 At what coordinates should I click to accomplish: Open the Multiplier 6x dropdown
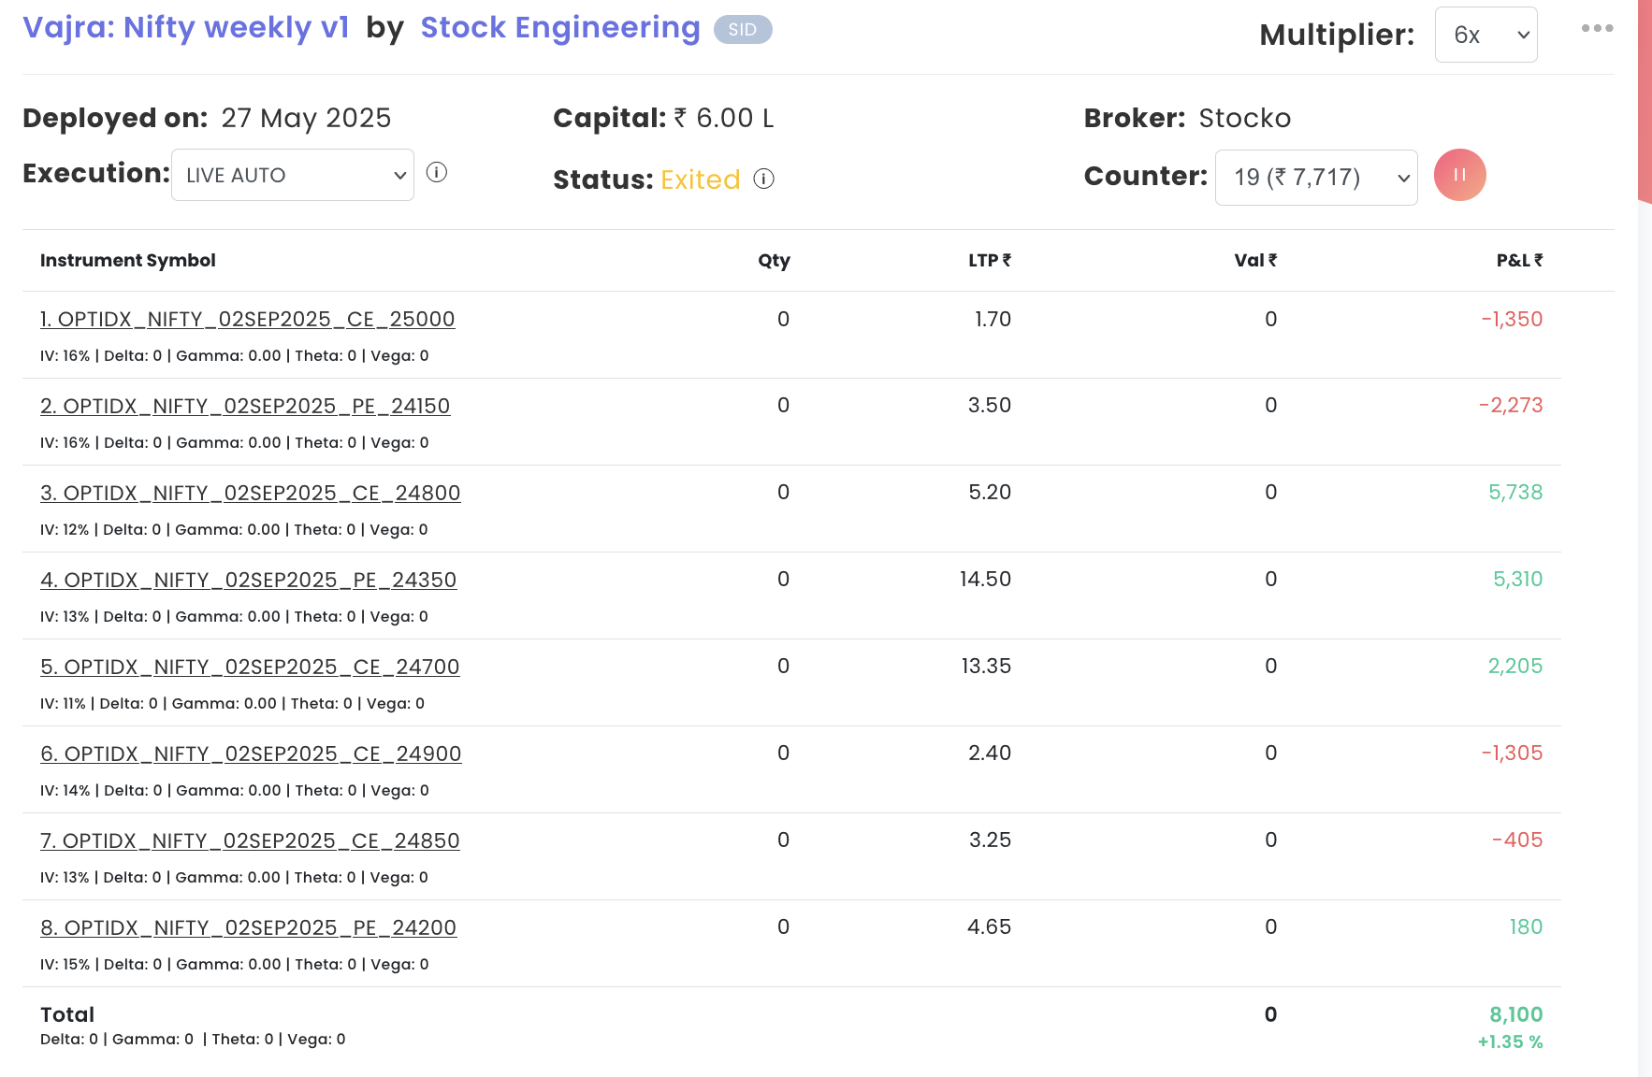tap(1485, 36)
